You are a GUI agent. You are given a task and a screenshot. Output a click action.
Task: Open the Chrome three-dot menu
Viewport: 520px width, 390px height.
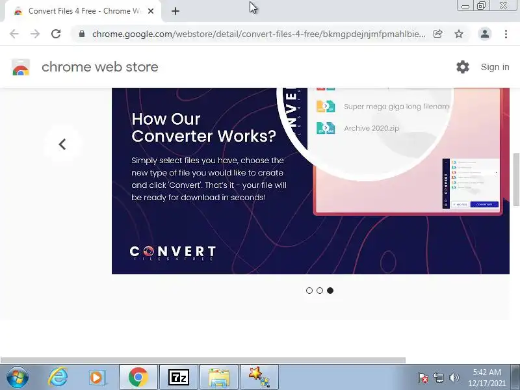click(506, 34)
